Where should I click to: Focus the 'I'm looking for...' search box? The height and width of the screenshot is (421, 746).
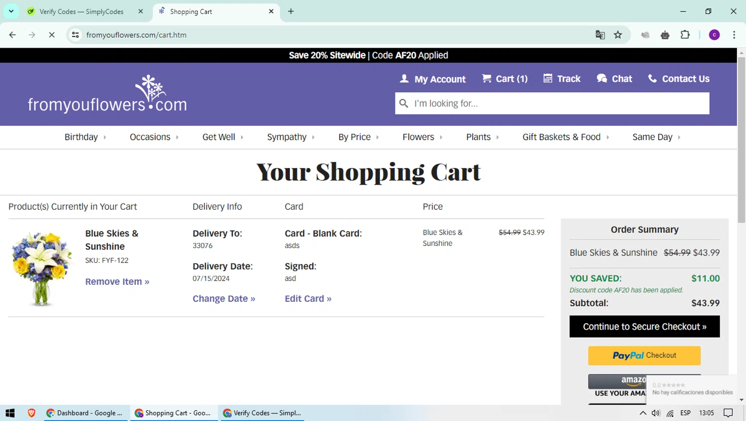coord(552,103)
